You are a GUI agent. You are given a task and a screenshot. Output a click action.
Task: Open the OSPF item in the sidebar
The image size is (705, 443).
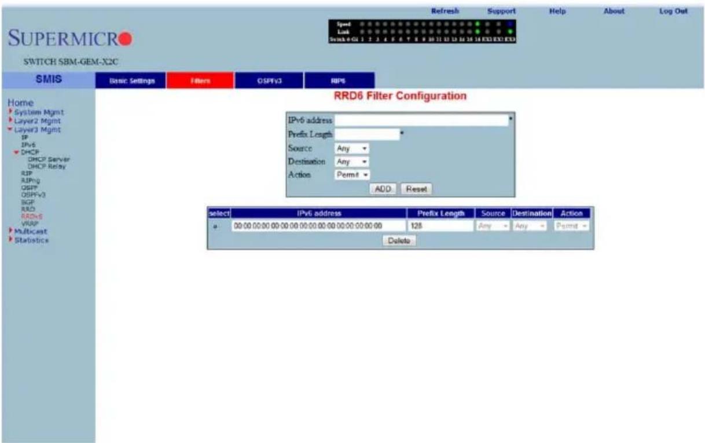(x=28, y=188)
